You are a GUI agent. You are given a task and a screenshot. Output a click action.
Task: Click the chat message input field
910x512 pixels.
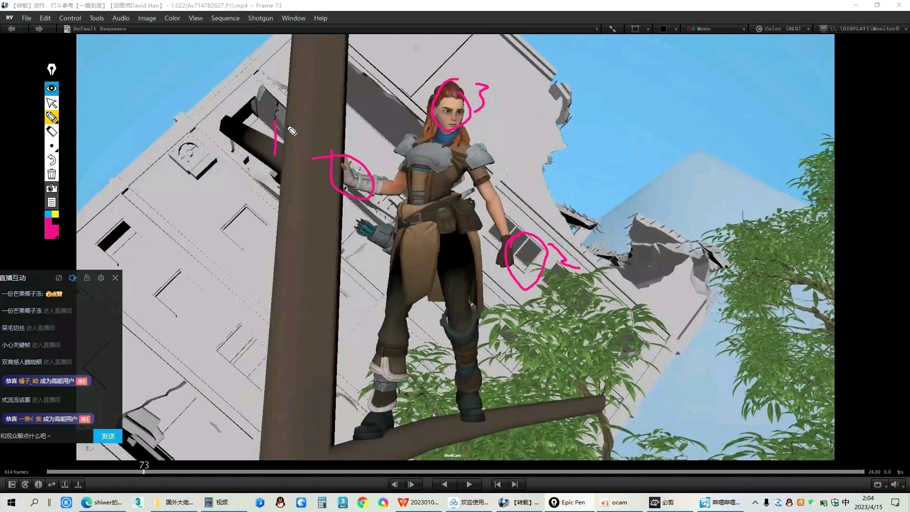[46, 436]
